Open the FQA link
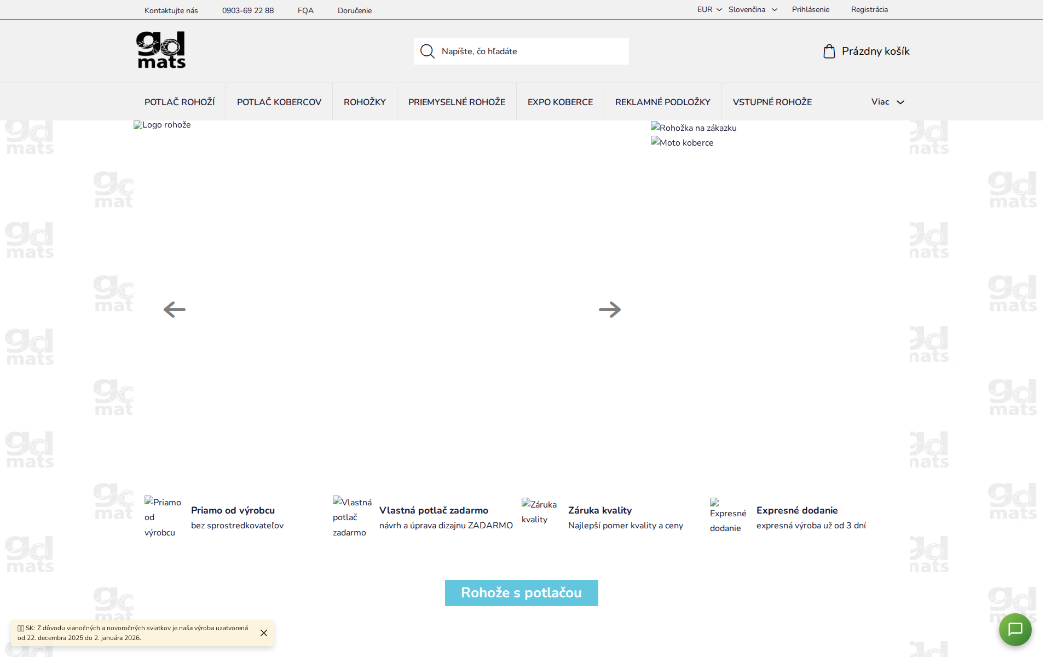The width and height of the screenshot is (1051, 657). 305,10
